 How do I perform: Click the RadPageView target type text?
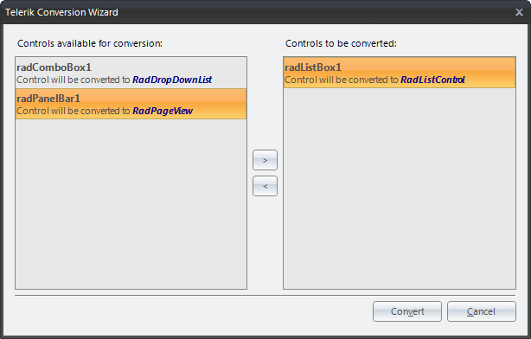(163, 111)
